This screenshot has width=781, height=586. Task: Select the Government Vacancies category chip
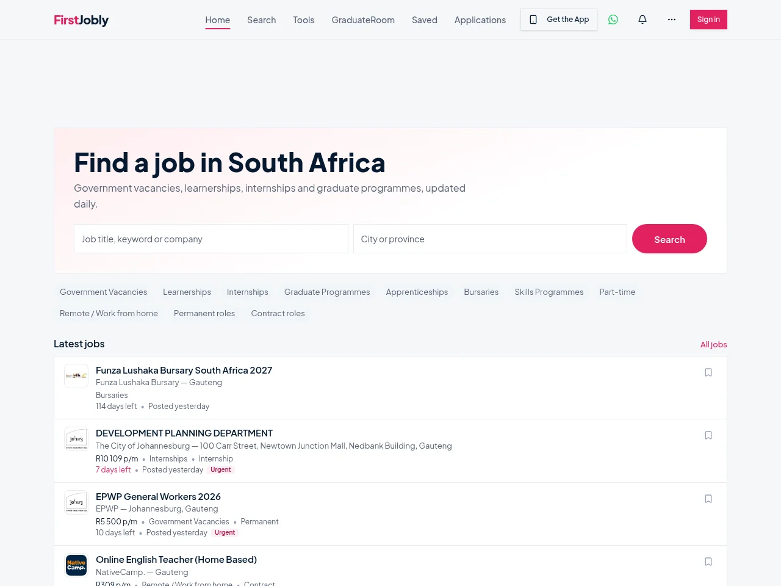pyautogui.click(x=104, y=292)
